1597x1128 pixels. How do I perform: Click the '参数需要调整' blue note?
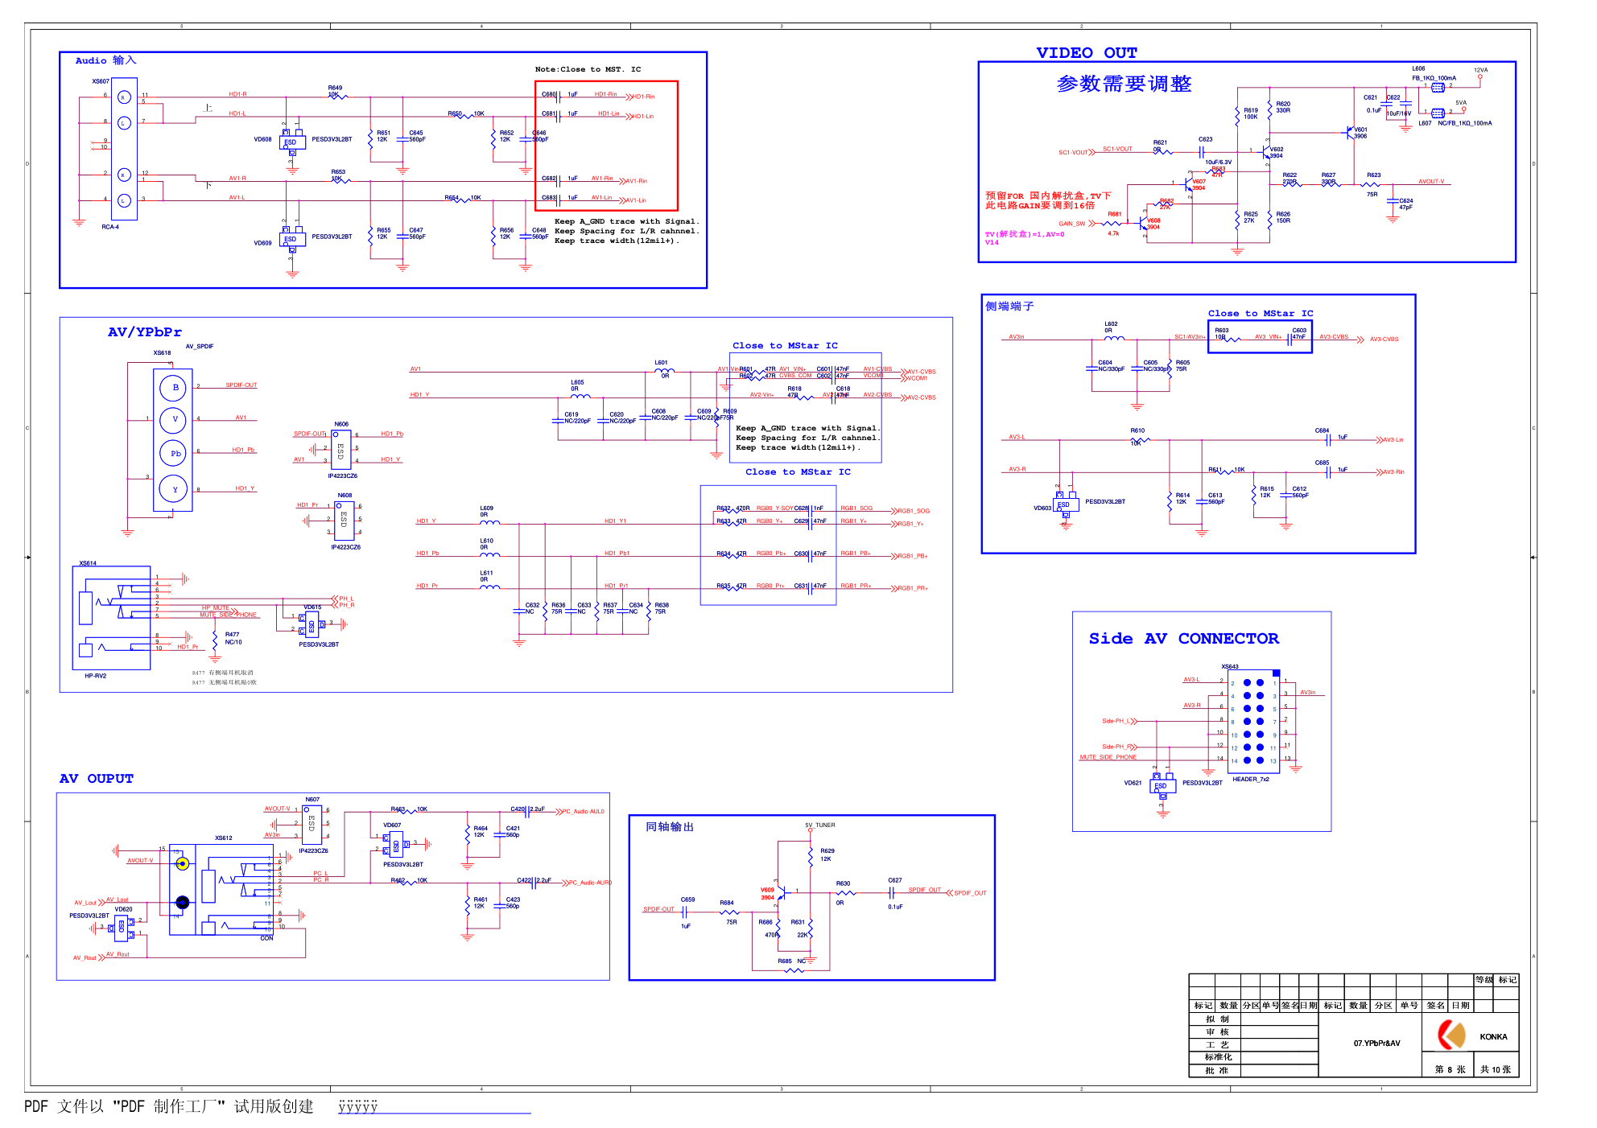[1124, 84]
